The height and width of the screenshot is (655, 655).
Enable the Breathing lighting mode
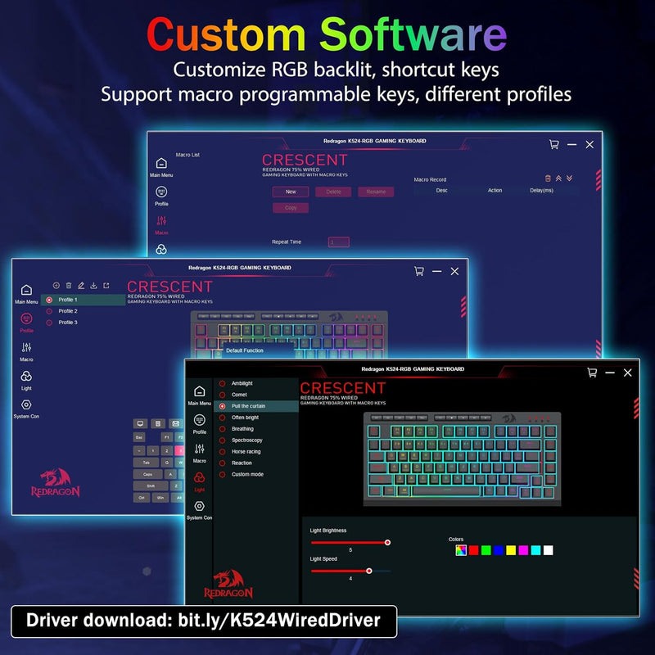(x=244, y=429)
